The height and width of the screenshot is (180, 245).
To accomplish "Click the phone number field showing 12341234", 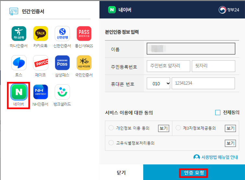I will coord(203,83).
